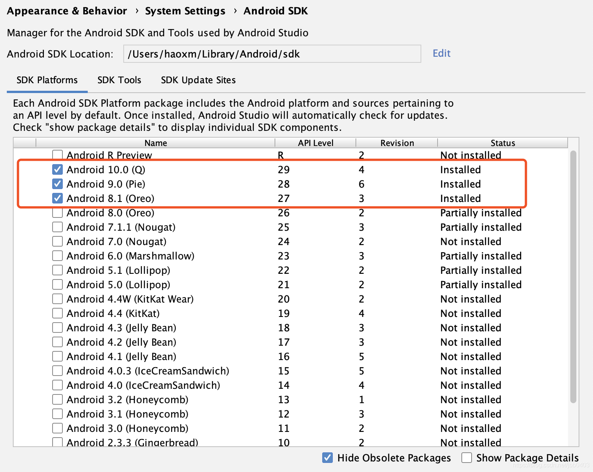
Task: Select Android 6.0 (Marshmallow) name
Action: pyautogui.click(x=130, y=256)
